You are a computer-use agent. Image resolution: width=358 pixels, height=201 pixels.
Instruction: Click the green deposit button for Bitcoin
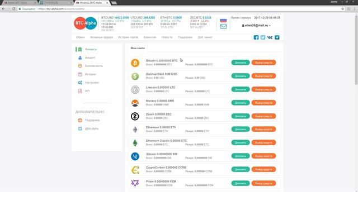(x=241, y=63)
